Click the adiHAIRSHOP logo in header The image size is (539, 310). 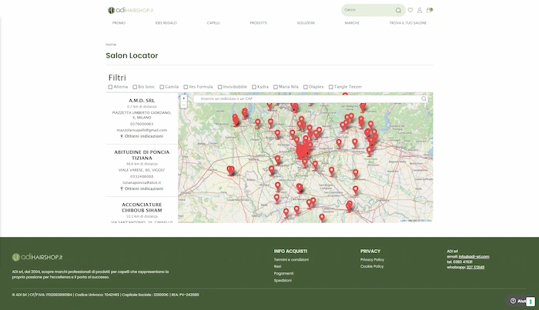[x=131, y=10]
